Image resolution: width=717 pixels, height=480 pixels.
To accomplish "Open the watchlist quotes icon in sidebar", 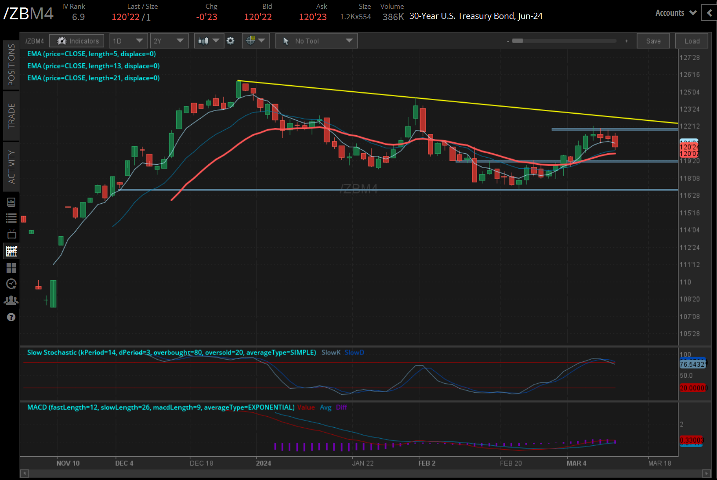I will pyautogui.click(x=11, y=217).
